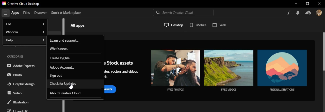Click the Video category icon
Viewport: 325px width, 112px height.
pos(9,93)
